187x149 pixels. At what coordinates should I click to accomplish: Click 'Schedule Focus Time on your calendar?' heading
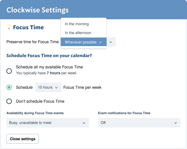(x=49, y=56)
